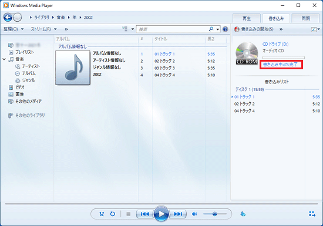
Task: Click 音楽 in the breadcrumb
Action: [60, 18]
